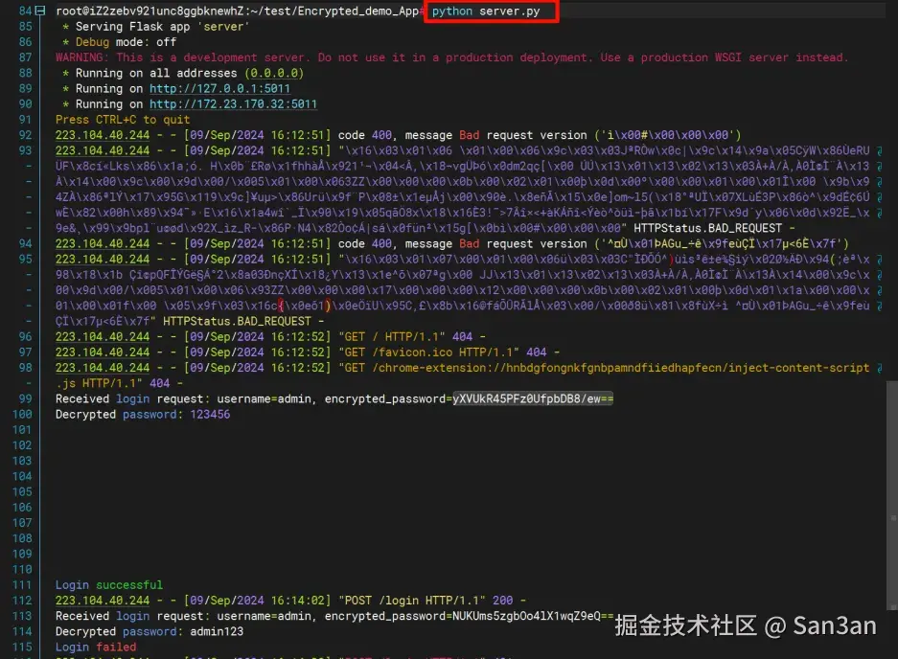Click the 'Running on all addresses (0.0.0.0)' text

click(x=190, y=74)
